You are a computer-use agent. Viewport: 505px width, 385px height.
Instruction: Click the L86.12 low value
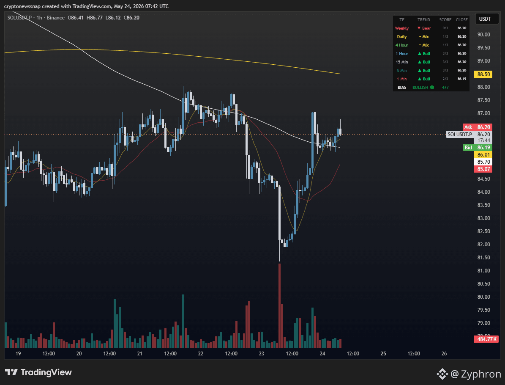tap(113, 18)
